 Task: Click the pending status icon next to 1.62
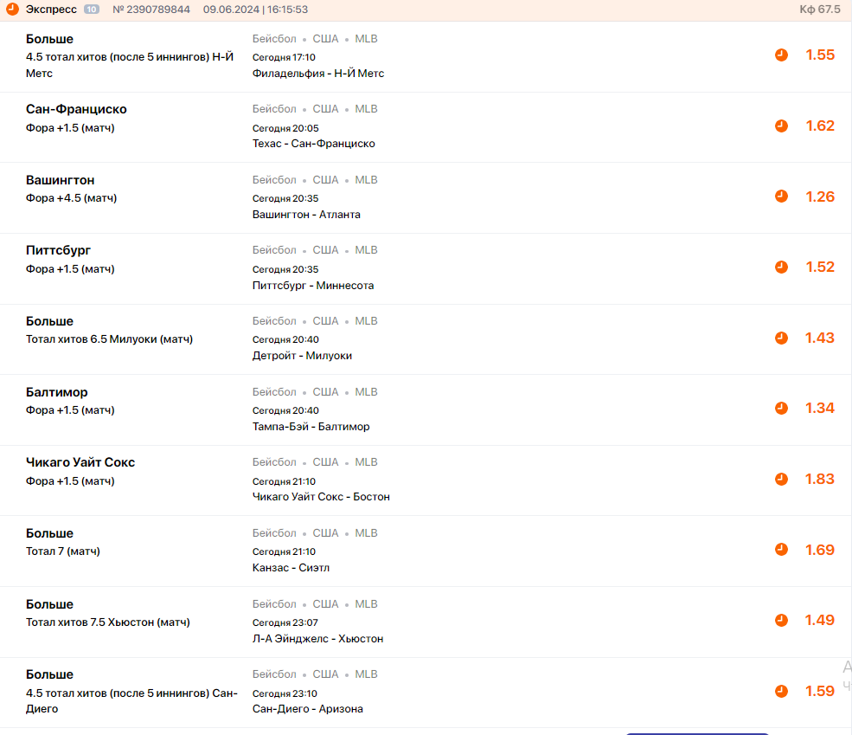click(x=781, y=126)
